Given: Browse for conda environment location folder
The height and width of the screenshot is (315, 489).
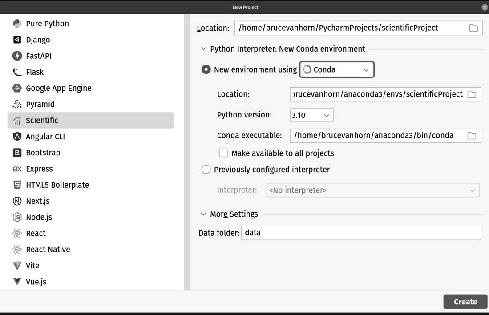Looking at the screenshot, I should tap(472, 94).
